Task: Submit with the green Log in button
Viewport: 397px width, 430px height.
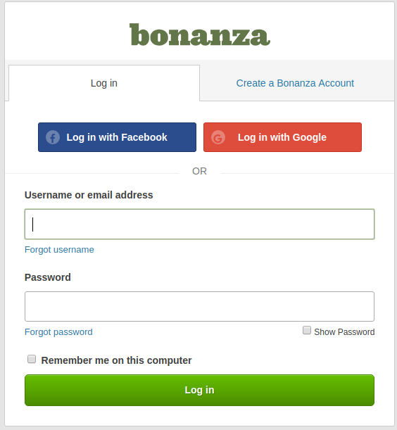Action: coord(199,390)
